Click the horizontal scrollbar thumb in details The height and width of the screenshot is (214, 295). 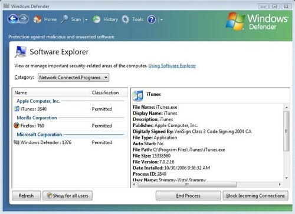click(187, 185)
